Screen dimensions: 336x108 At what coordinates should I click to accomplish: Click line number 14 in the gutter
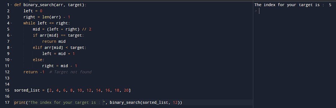tap(8, 84)
